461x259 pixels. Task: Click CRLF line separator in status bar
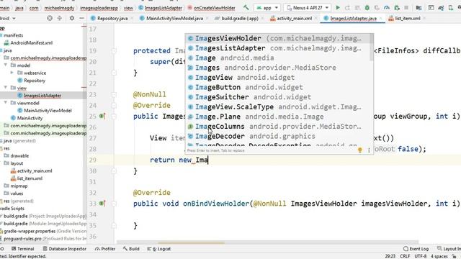pyautogui.click(x=405, y=256)
